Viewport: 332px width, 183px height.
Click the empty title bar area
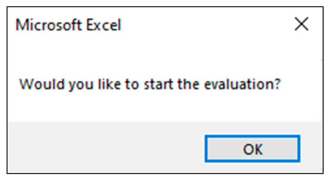204,25
